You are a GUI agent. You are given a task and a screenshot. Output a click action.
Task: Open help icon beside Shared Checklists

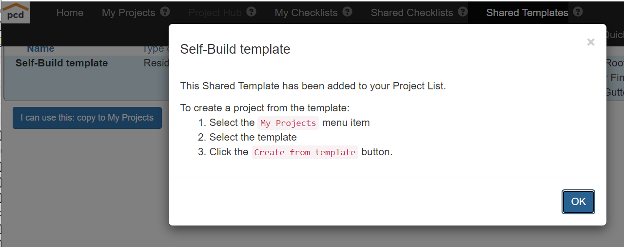point(463,12)
